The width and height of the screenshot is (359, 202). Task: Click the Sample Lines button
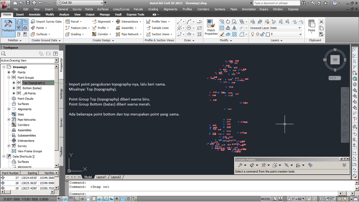pos(157,28)
